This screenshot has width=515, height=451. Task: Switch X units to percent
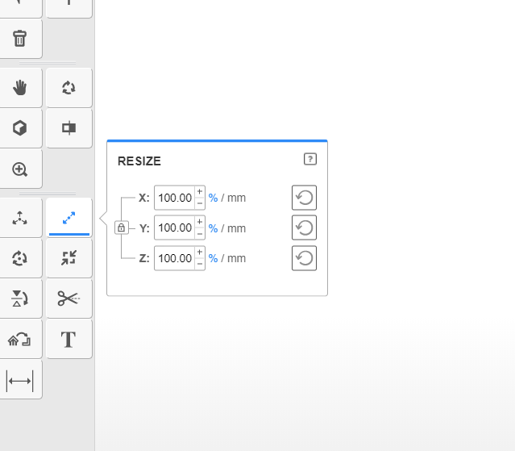213,198
